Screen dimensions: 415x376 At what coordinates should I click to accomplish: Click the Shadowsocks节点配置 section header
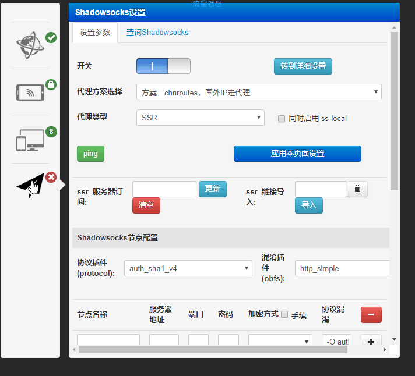tap(231, 238)
